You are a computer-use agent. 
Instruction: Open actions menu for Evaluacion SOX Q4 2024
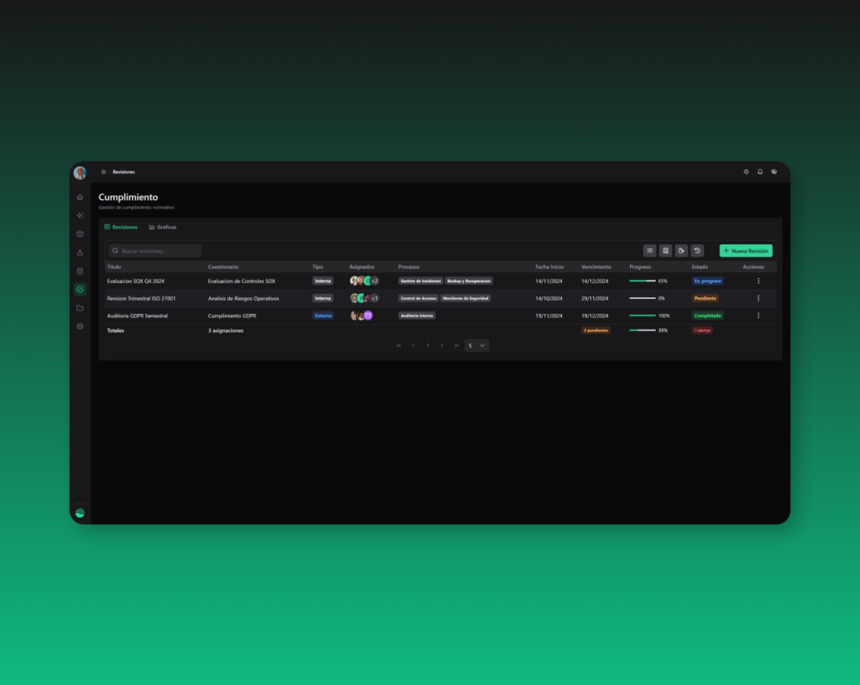tap(758, 280)
